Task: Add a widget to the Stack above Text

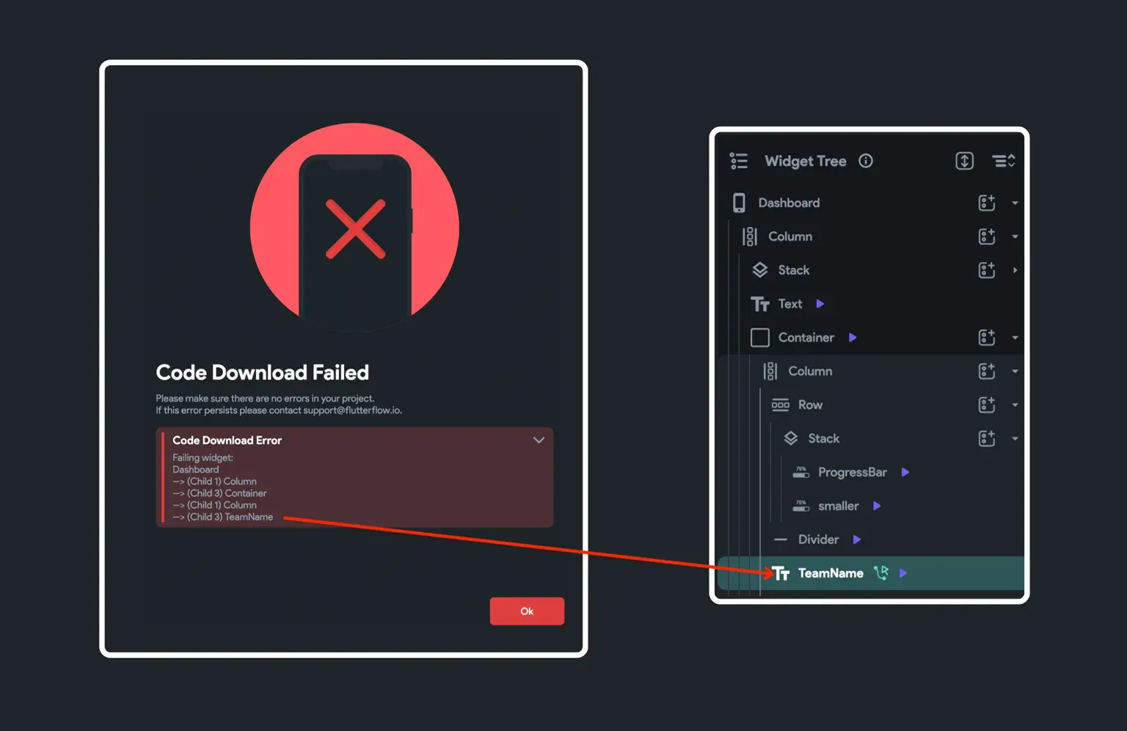Action: tap(987, 270)
